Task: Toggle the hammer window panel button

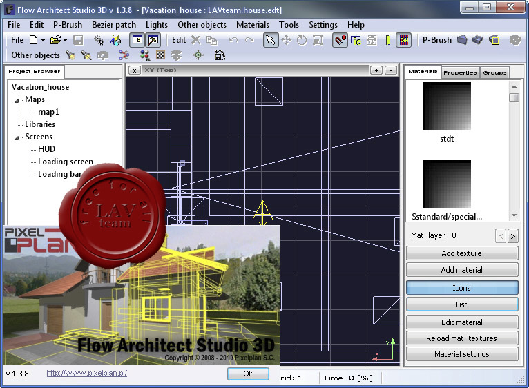Action: tap(153, 40)
